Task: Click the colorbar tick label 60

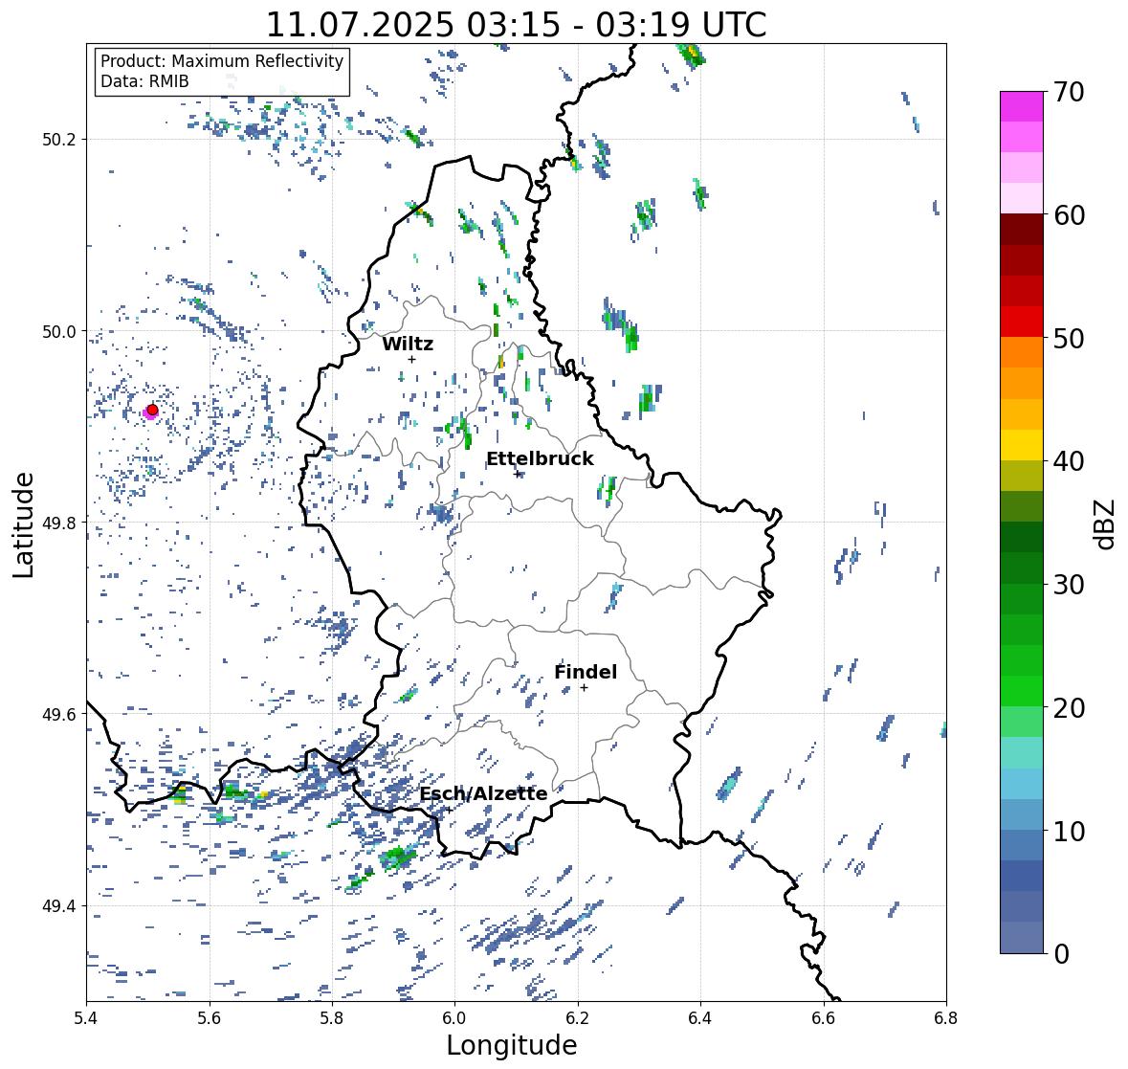Action: 1069,215
